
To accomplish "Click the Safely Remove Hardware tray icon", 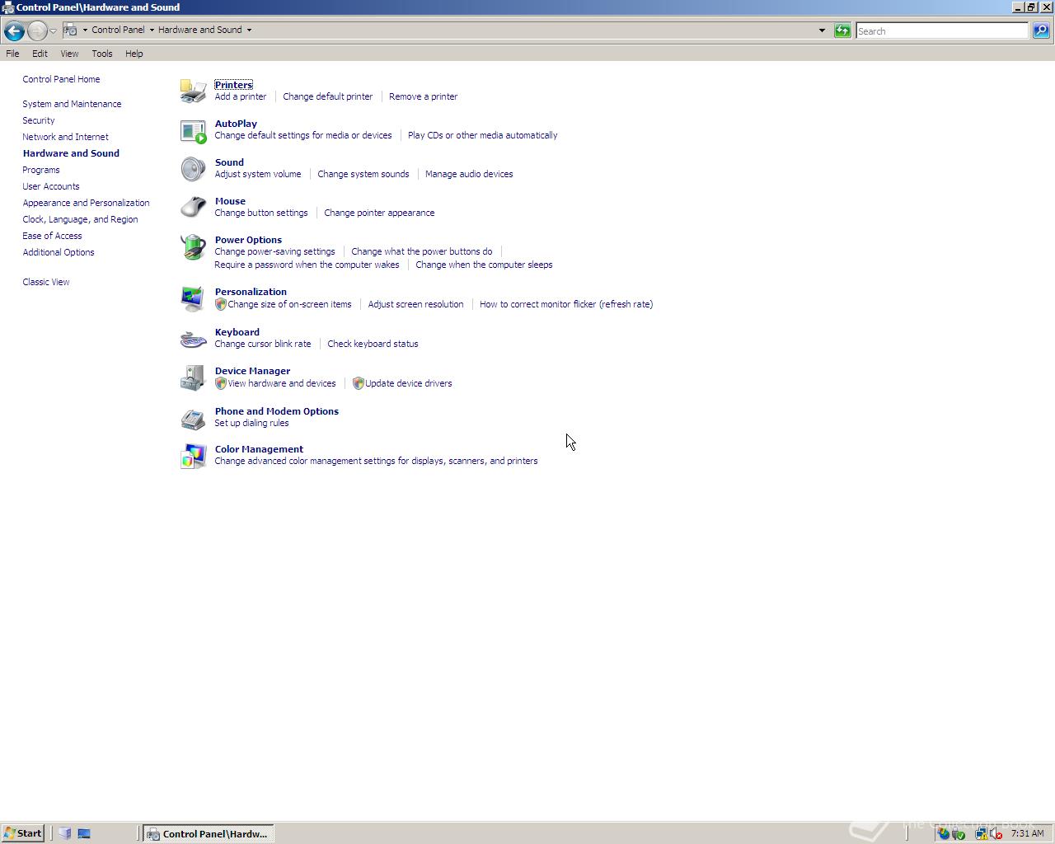I will (x=959, y=833).
